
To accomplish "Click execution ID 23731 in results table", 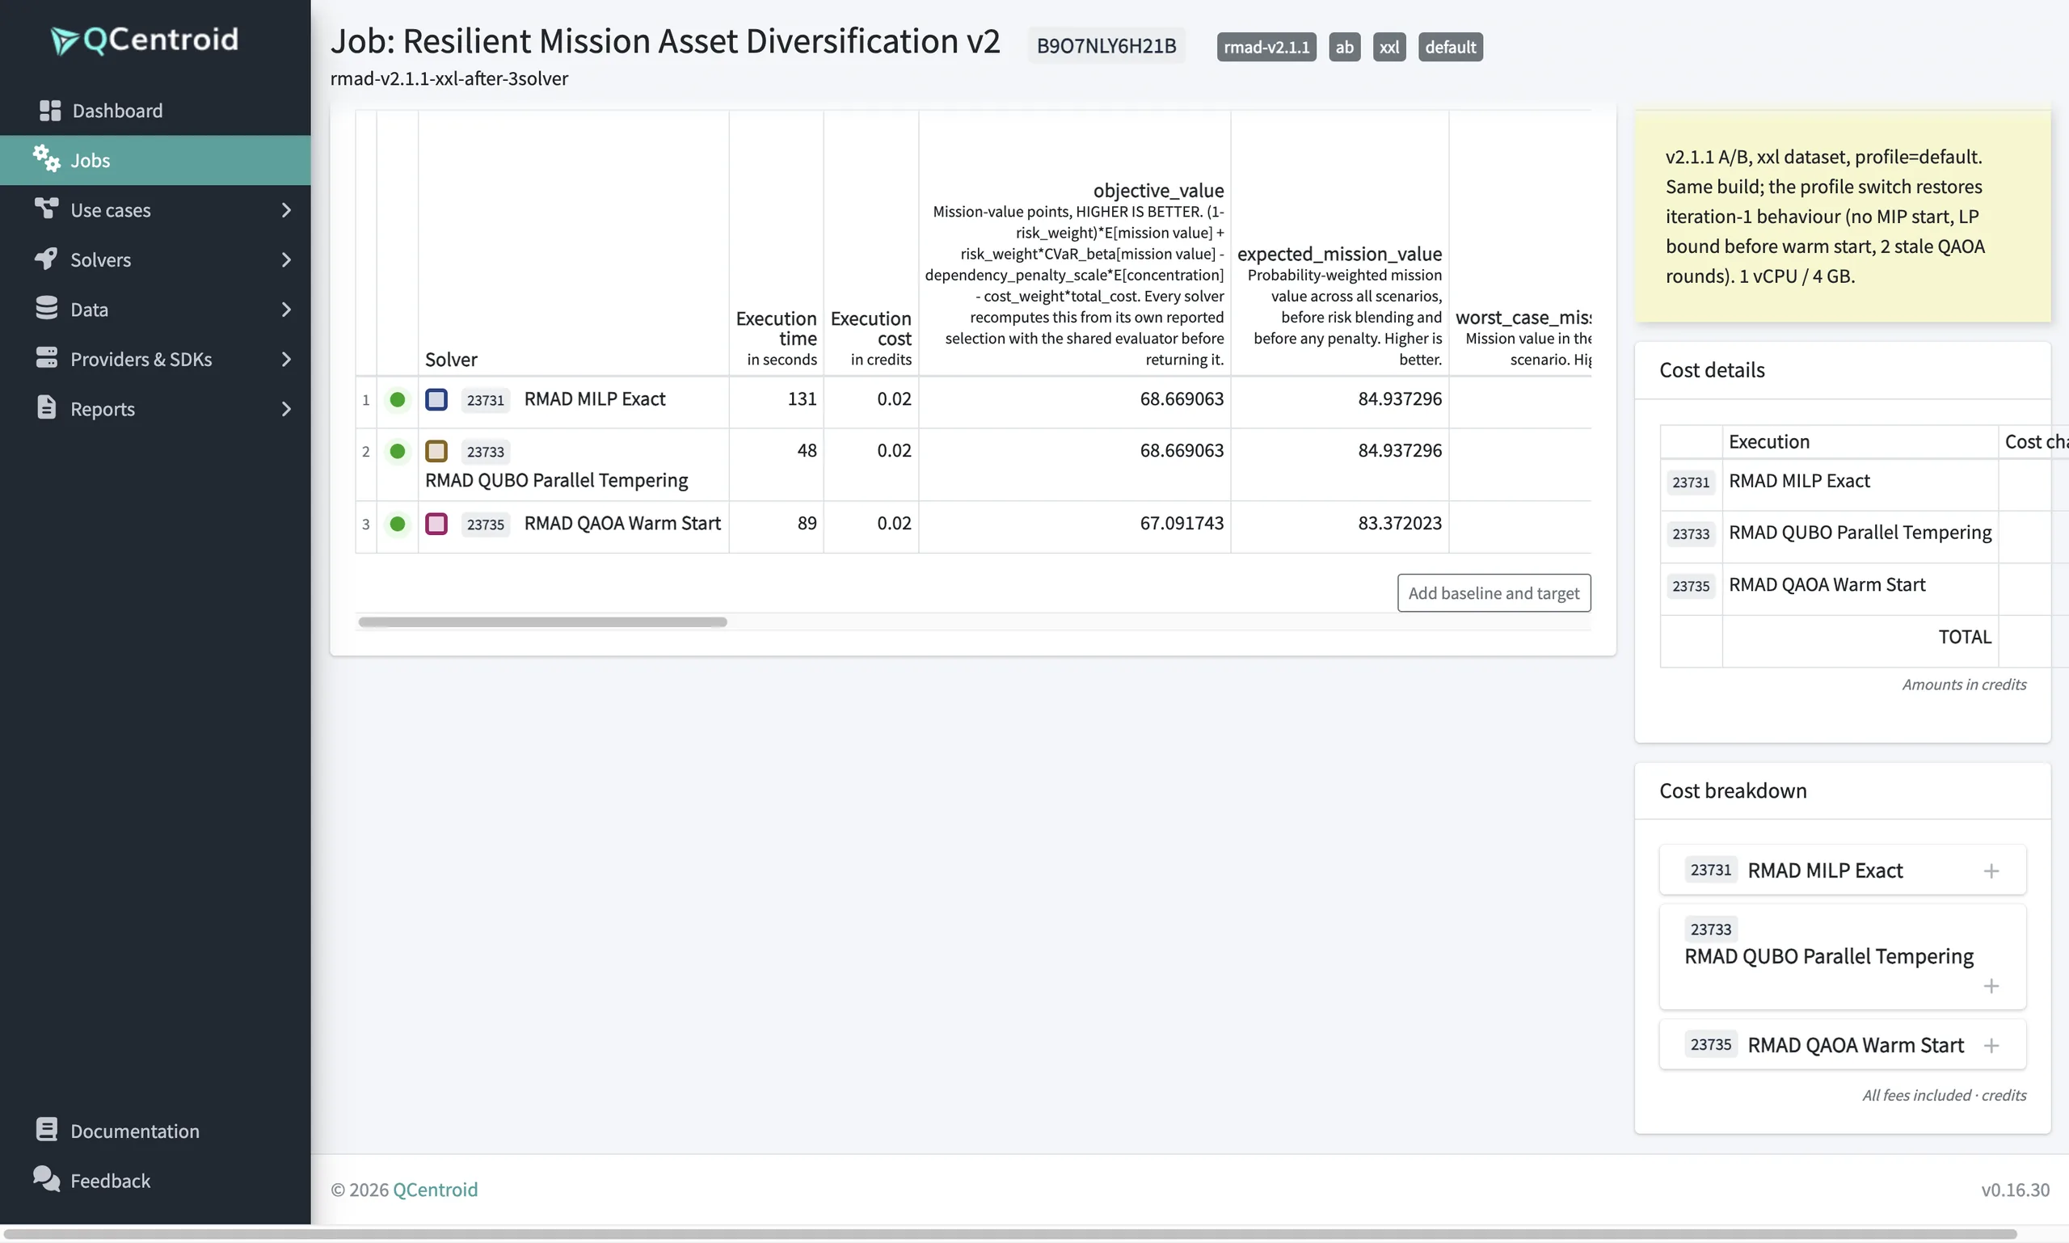I will (485, 400).
